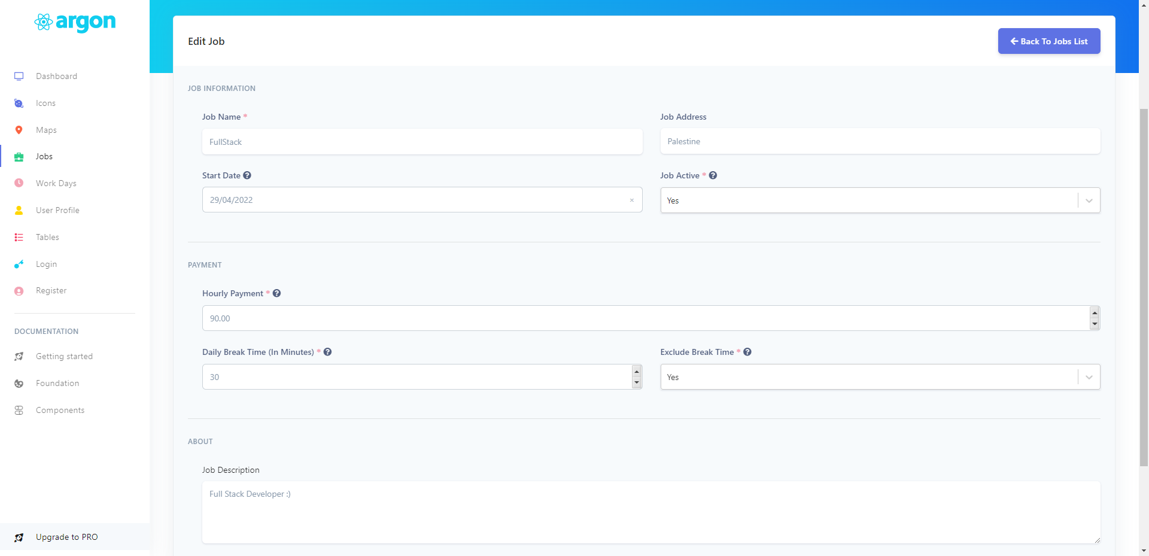Click the page vertical scrollbar
The image size is (1149, 556).
click(x=1144, y=287)
